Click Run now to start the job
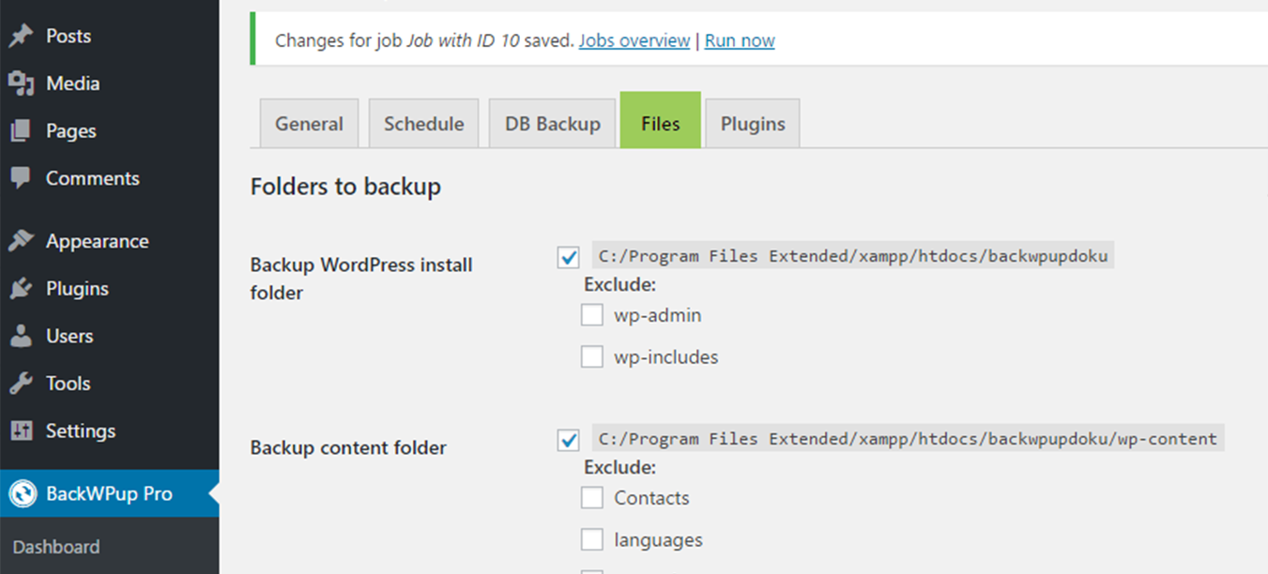Screen dimensions: 1268x574 point(740,40)
